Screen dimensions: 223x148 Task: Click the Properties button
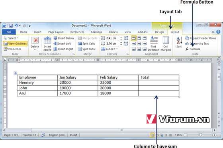(12, 49)
